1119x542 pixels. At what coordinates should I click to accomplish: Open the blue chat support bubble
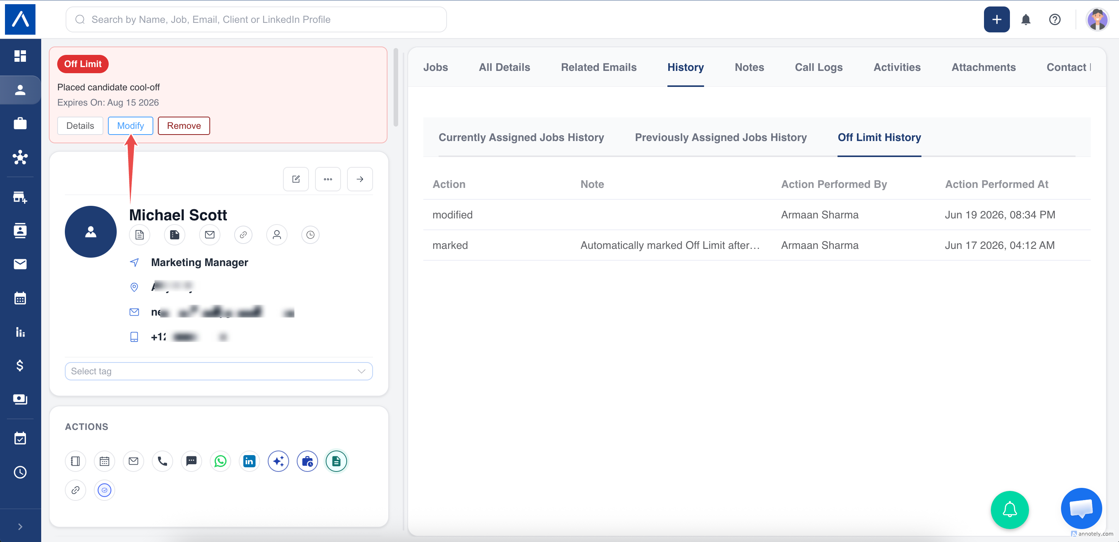tap(1081, 508)
